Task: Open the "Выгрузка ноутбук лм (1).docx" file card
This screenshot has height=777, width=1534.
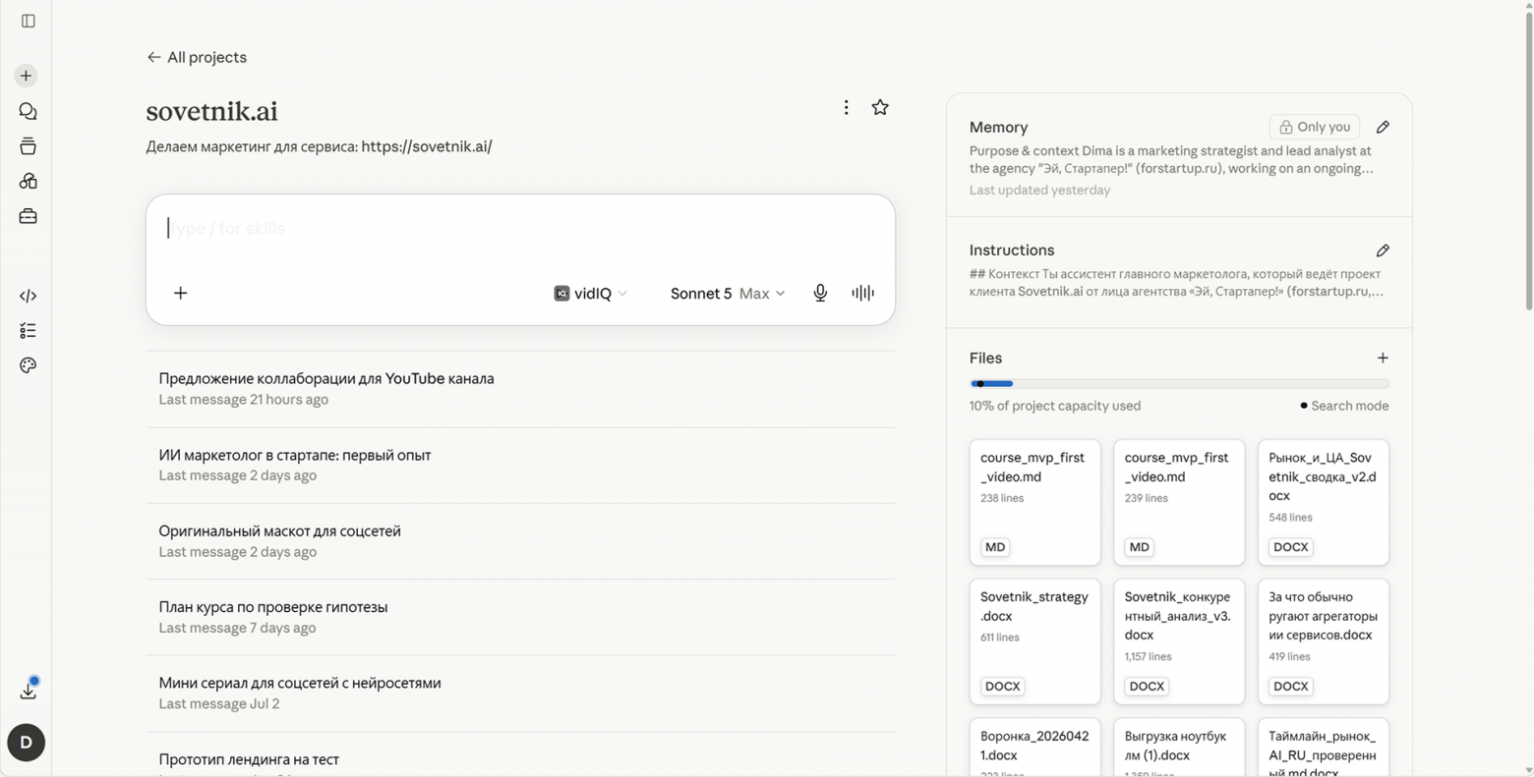Action: (1179, 748)
